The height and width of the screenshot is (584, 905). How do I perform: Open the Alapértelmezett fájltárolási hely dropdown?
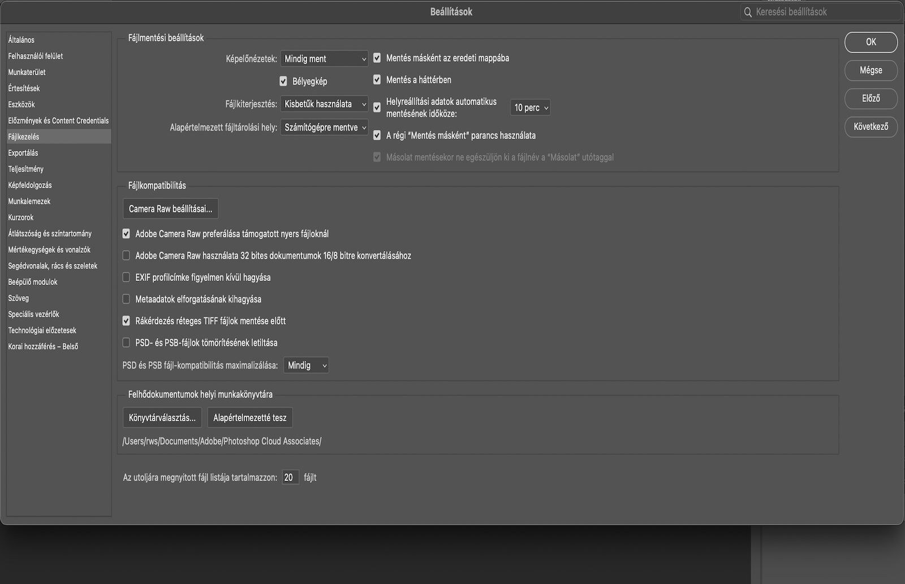point(324,127)
